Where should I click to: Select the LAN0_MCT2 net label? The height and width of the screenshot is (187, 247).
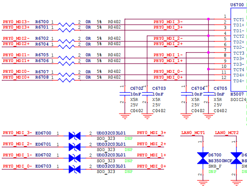point(227,133)
